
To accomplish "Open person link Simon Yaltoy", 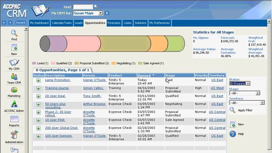I will point(93,88).
